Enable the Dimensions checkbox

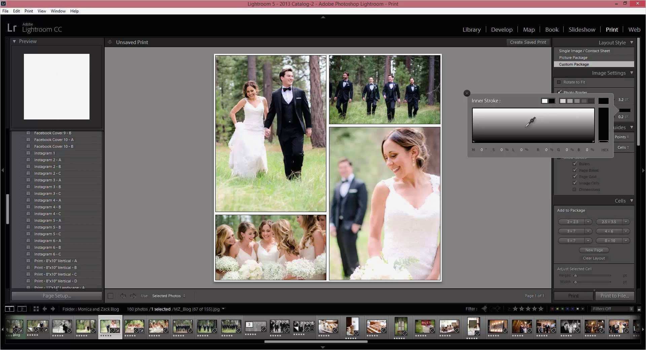coord(574,189)
